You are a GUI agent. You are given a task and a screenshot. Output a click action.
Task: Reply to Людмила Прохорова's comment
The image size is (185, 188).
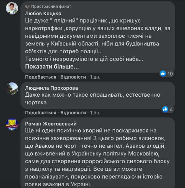click(73, 113)
